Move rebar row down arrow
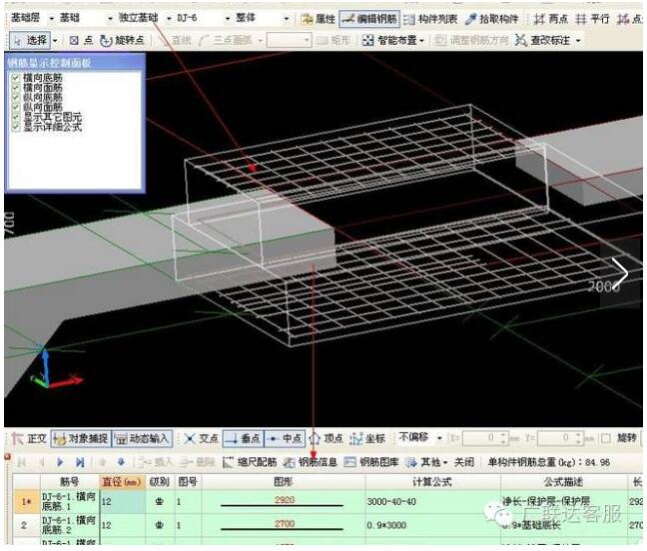The width and height of the screenshot is (647, 551). click(x=121, y=462)
